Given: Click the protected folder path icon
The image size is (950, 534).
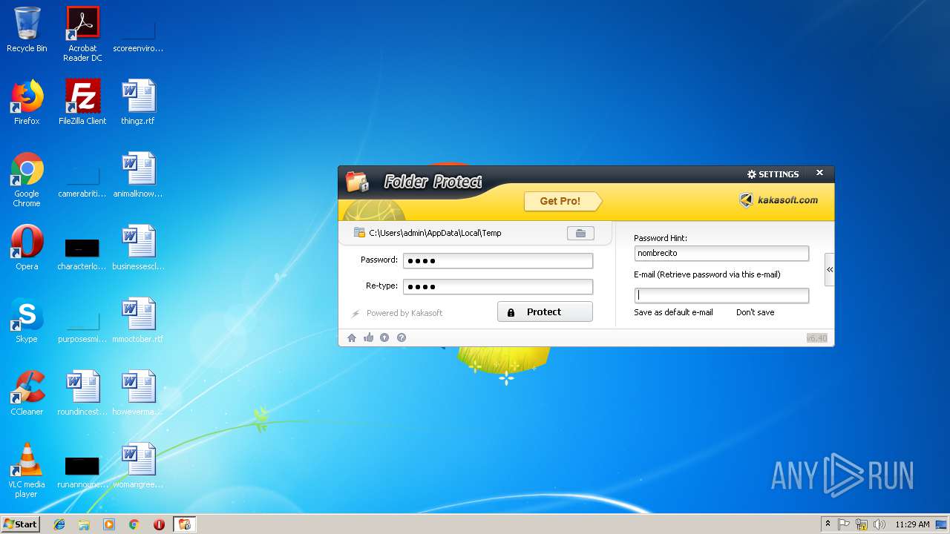Looking at the screenshot, I should 359,232.
